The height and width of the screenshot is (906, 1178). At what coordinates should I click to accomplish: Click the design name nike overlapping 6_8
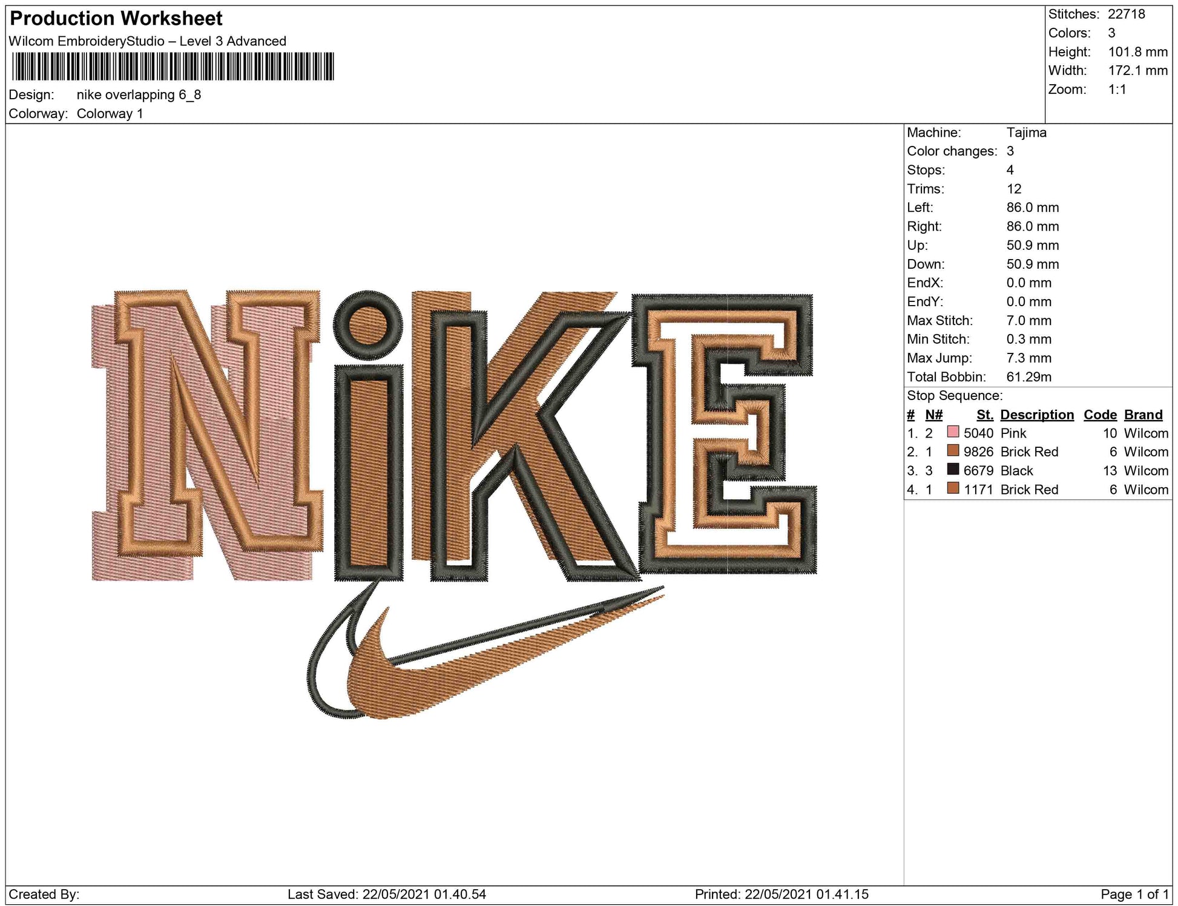pos(139,95)
